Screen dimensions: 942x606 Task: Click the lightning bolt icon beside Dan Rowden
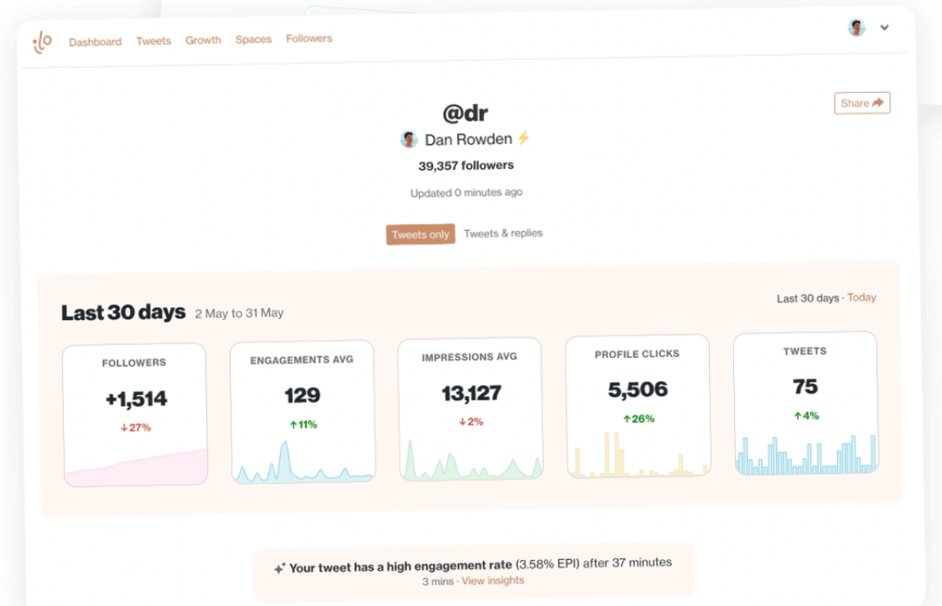tap(524, 138)
